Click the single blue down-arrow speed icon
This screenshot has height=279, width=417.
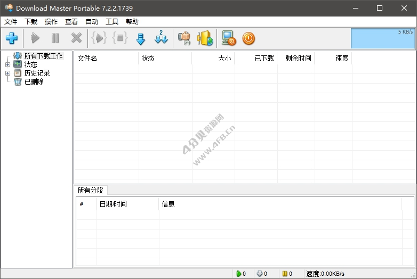pyautogui.click(x=141, y=38)
